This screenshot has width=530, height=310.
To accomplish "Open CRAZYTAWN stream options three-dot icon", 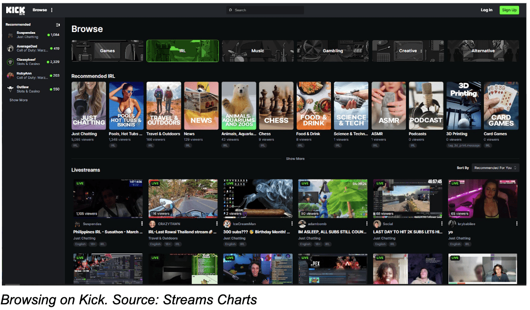I will [216, 224].
